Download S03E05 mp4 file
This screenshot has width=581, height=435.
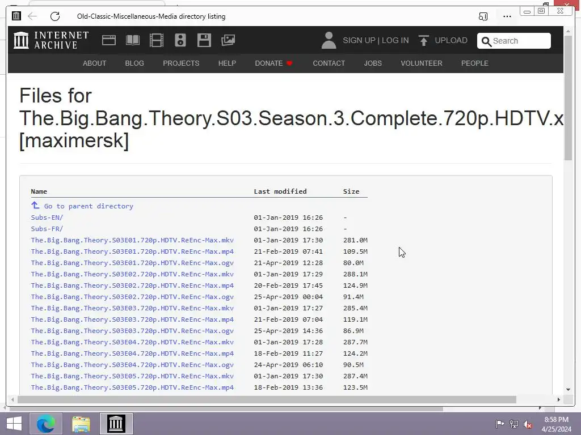tap(132, 387)
